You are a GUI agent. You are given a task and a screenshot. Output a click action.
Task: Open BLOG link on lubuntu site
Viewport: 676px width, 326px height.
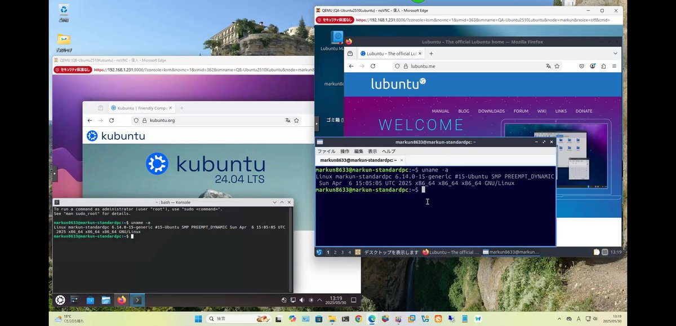[x=464, y=111]
